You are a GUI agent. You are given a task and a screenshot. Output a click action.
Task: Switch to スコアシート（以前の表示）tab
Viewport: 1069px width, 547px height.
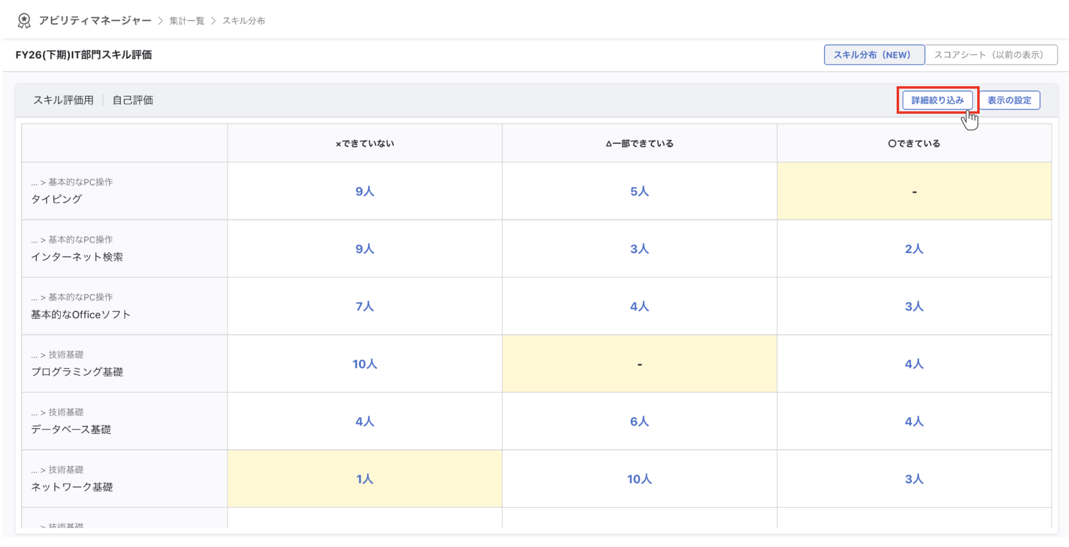coord(991,55)
